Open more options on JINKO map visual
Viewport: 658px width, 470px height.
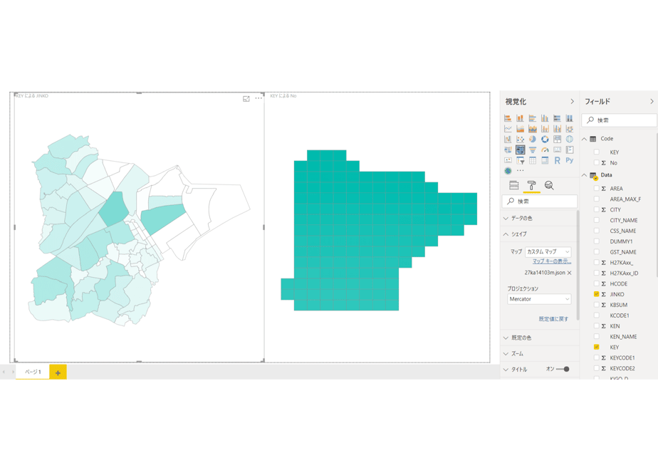[x=258, y=98]
